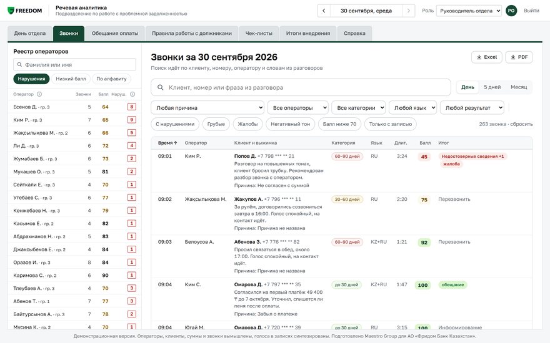Sort operators По алфавиту
This screenshot has height=343, width=550.
pyautogui.click(x=111, y=79)
